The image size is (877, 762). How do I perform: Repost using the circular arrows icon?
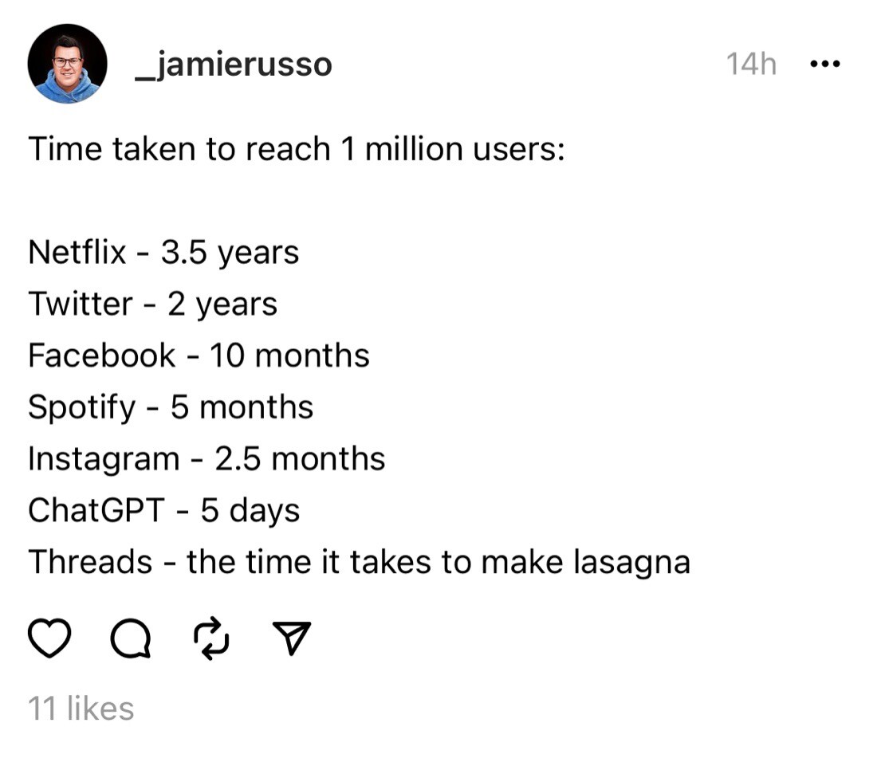point(211,638)
